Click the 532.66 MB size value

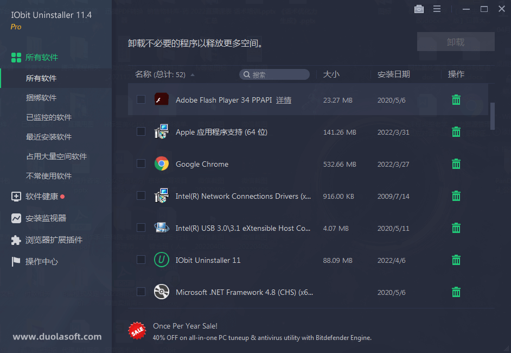[340, 165]
